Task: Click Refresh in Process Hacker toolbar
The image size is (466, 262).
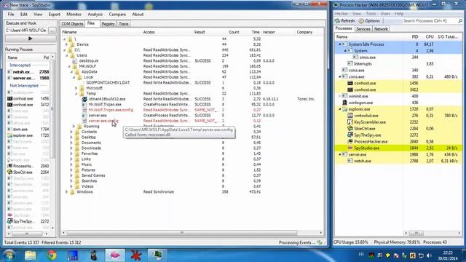Action: click(344, 21)
